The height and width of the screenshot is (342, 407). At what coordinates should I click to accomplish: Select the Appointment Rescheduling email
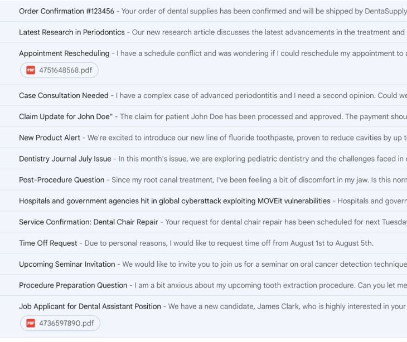(64, 53)
